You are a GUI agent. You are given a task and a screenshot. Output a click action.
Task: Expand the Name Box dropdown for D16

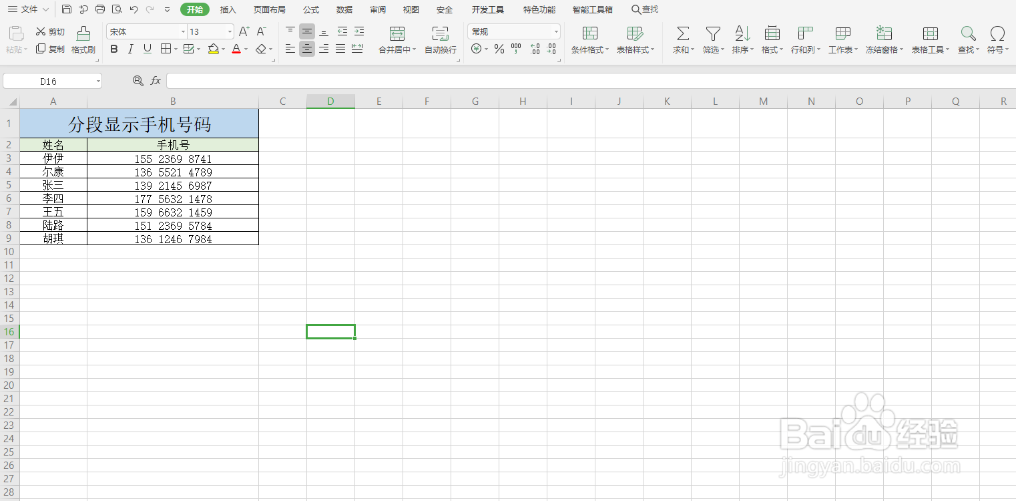pos(98,81)
